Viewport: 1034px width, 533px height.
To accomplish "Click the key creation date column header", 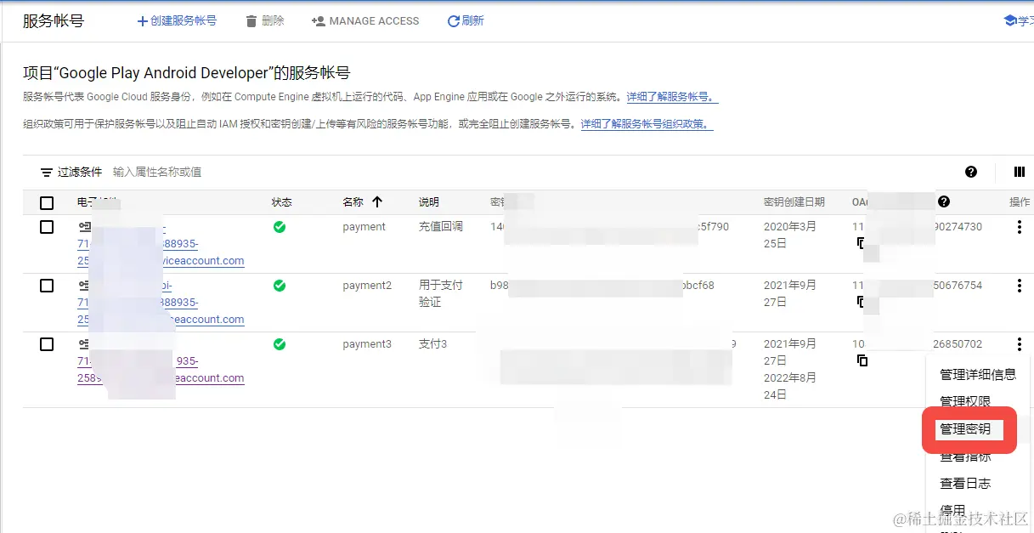I will tap(794, 202).
